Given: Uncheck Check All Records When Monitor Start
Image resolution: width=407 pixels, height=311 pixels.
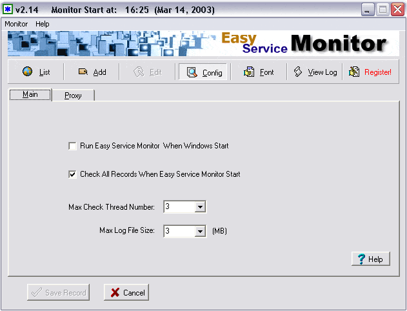Looking at the screenshot, I should (72, 174).
